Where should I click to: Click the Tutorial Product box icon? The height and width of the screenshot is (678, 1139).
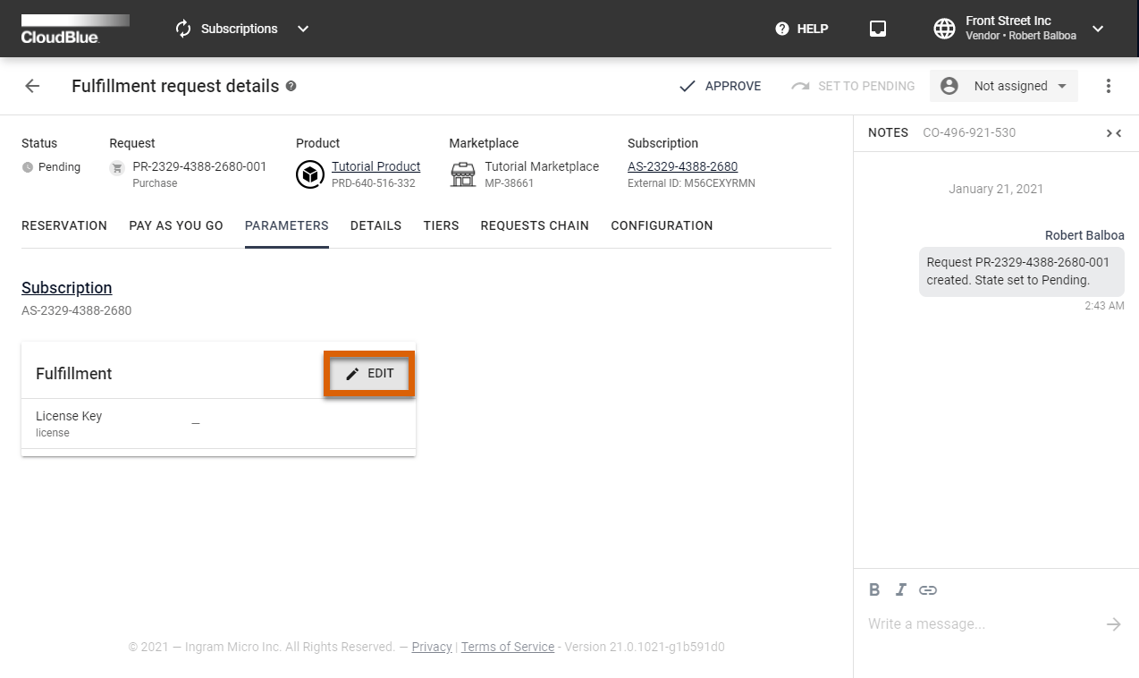(x=310, y=174)
